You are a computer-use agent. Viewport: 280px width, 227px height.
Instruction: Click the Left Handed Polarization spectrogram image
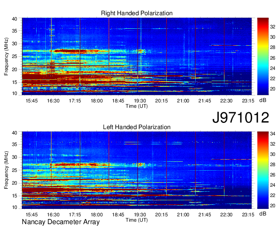[137, 170]
